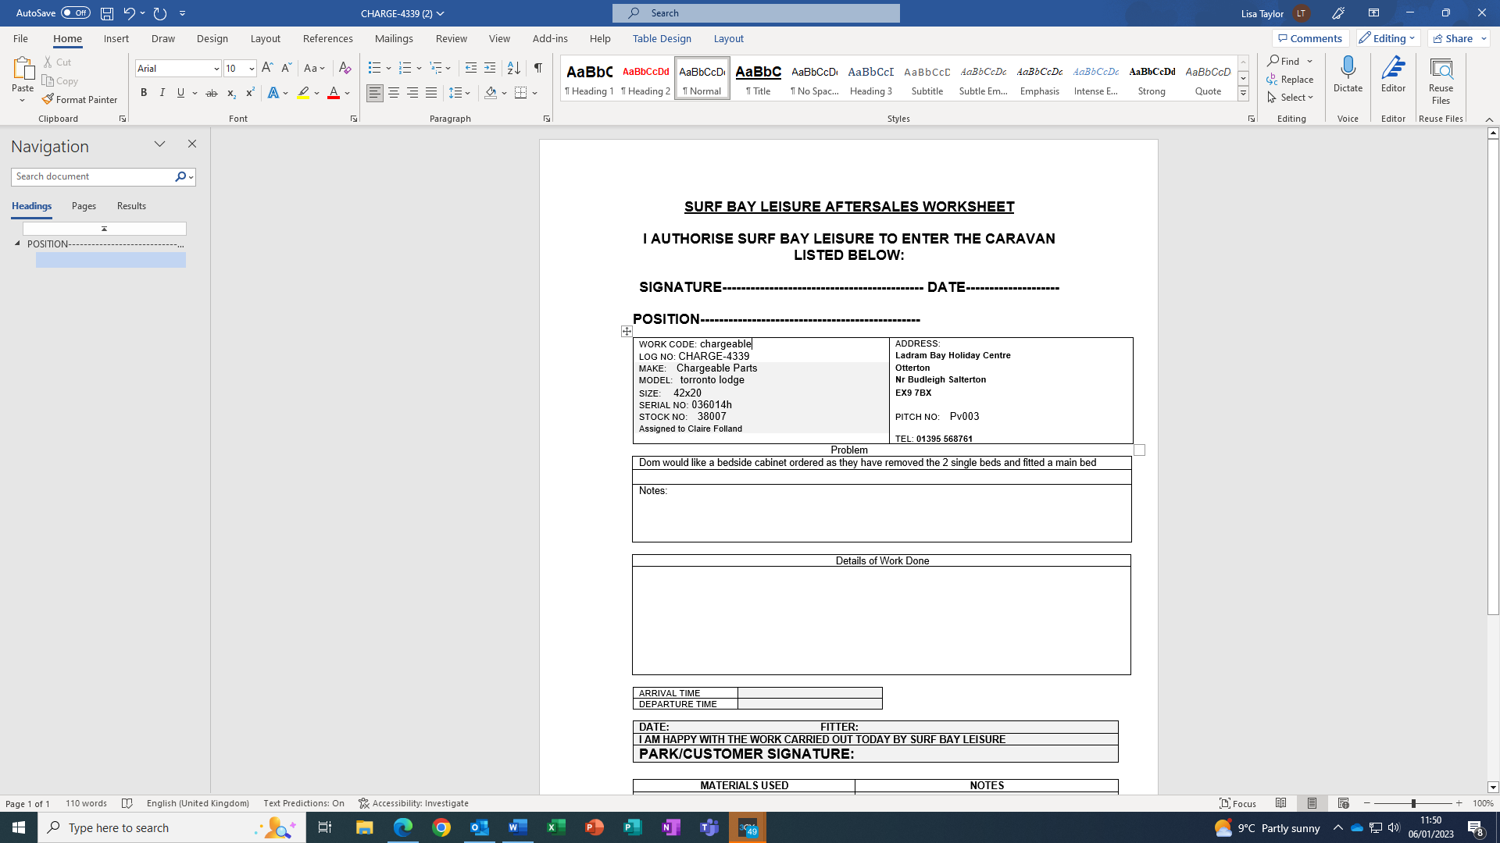
Task: Open the font size dropdown
Action: click(x=252, y=69)
